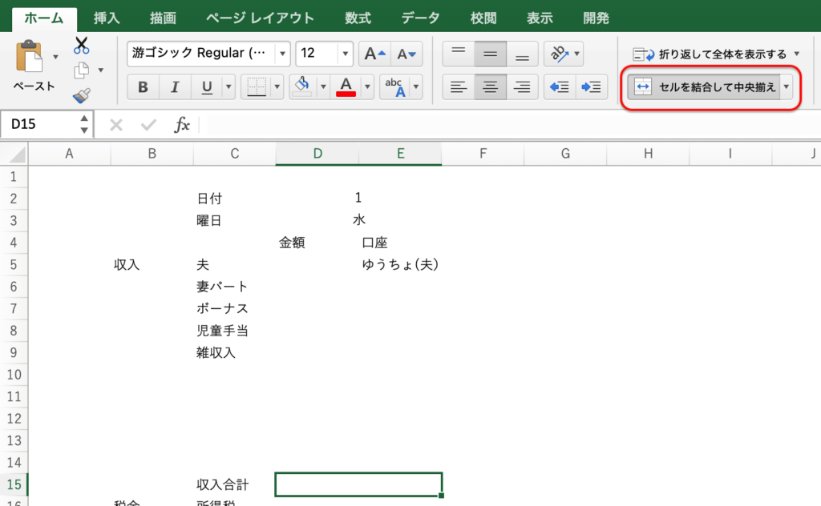Apply the red font color swatch
Screen dimensions: 821x506
[x=346, y=87]
